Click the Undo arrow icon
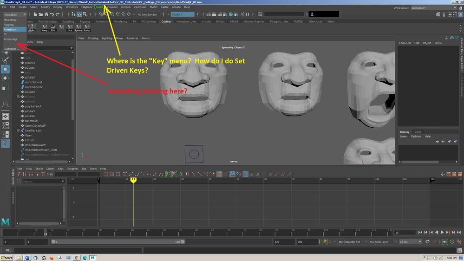 point(52,14)
